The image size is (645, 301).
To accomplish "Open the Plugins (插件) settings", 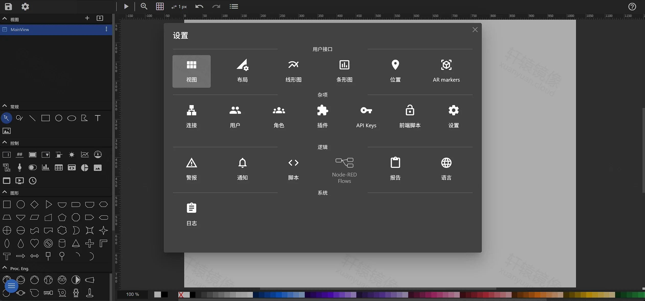I will tap(322, 117).
